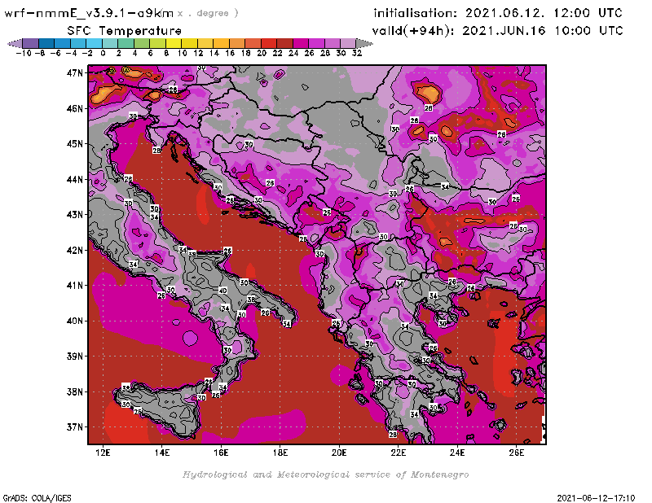Click legend swatch between 0 and 2

coord(110,43)
